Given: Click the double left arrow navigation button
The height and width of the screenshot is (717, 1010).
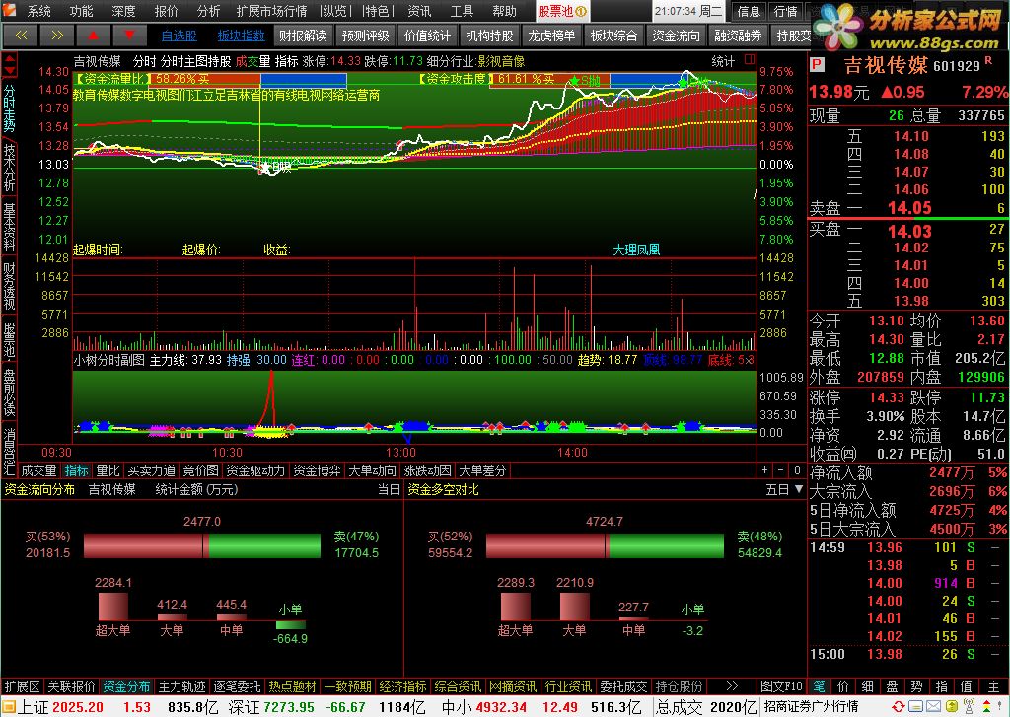Looking at the screenshot, I should pyautogui.click(x=22, y=36).
